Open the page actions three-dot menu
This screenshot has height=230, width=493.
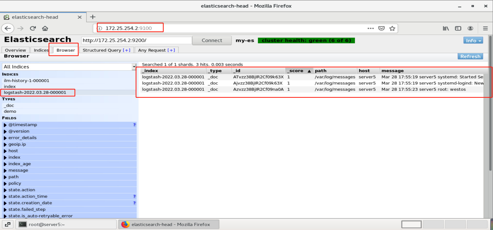point(370,28)
